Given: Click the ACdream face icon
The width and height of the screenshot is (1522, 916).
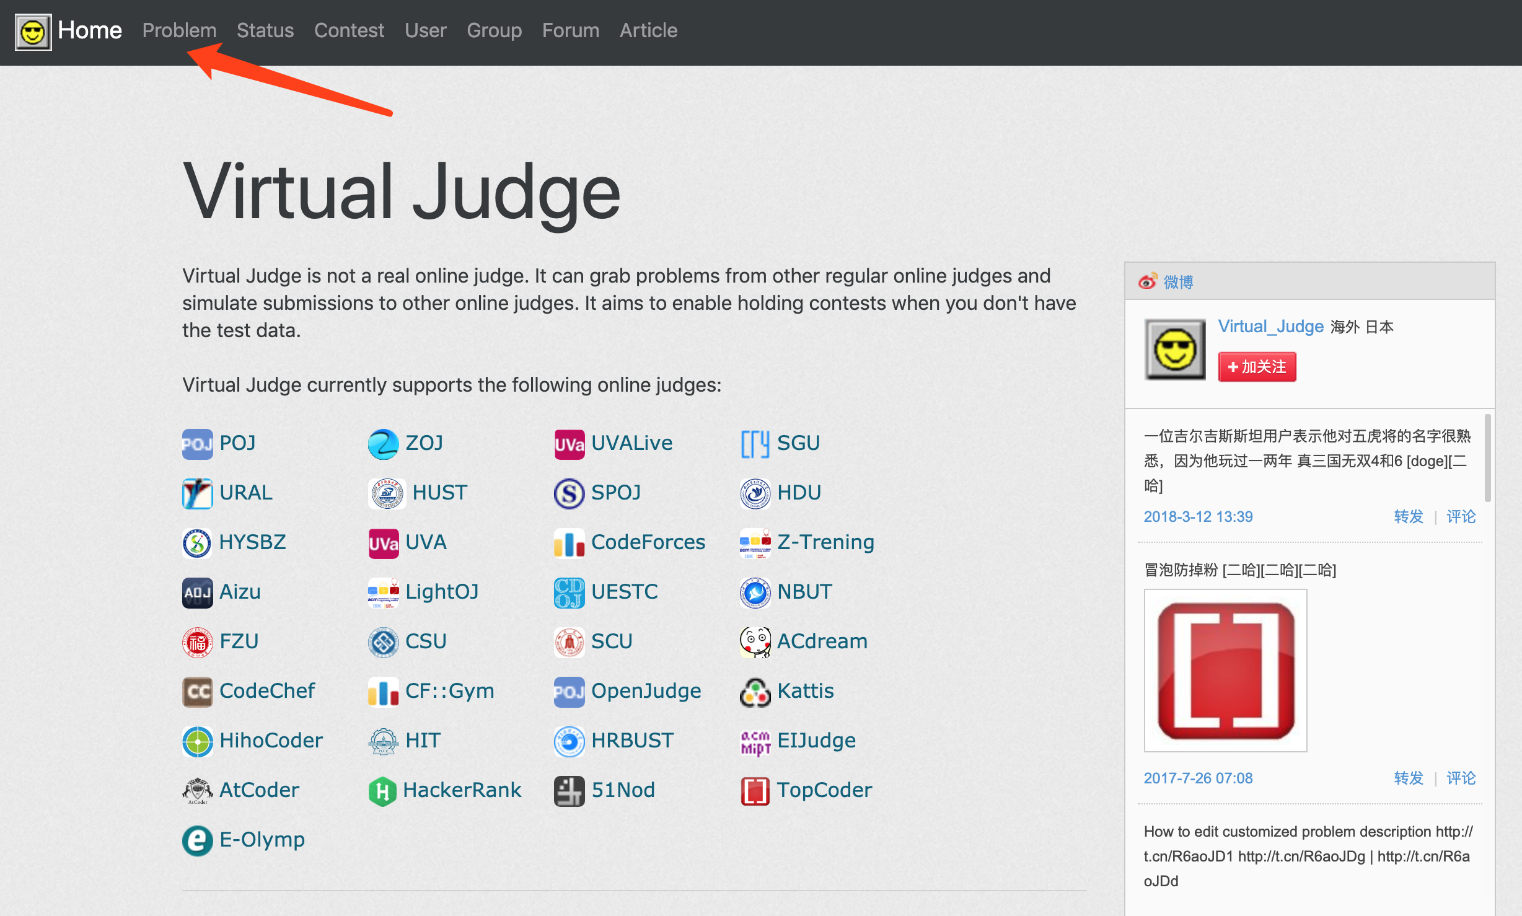Looking at the screenshot, I should (x=755, y=642).
